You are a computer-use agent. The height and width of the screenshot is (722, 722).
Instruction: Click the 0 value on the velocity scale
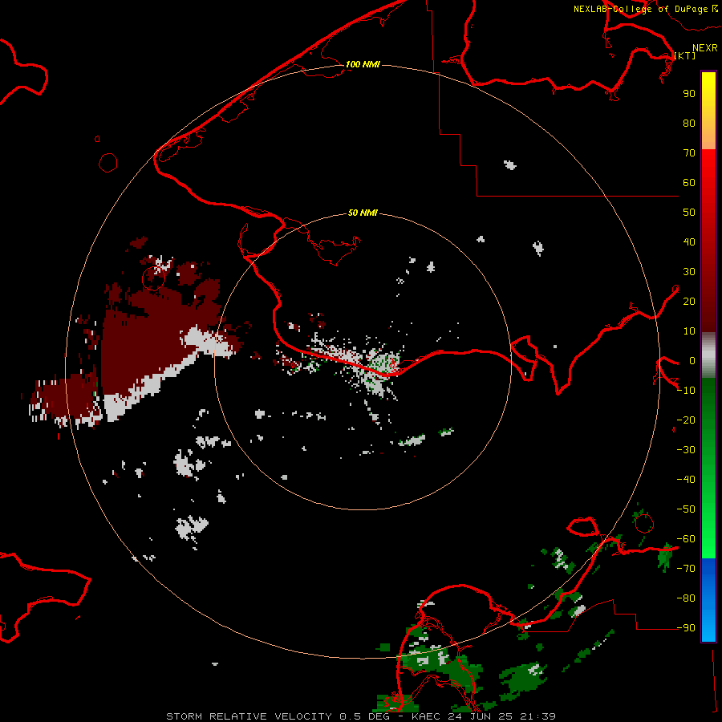[692, 361]
